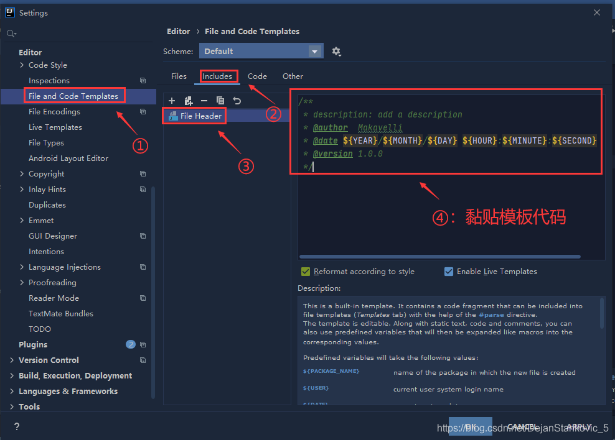Expand the Language Injections tree node

tap(22, 267)
